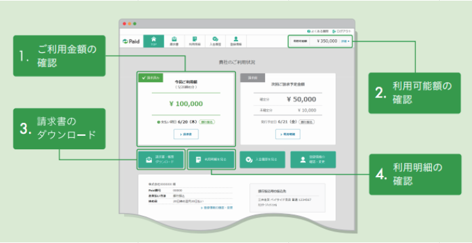Click the red window close dot
472x243 pixels.
[124, 23]
